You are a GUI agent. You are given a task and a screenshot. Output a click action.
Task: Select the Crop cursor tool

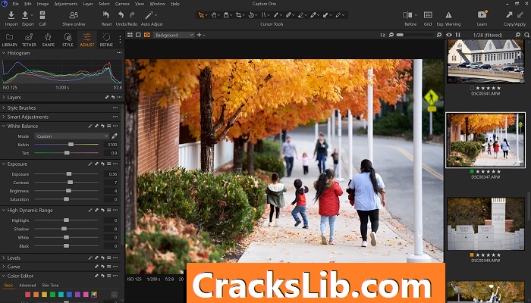click(x=239, y=15)
